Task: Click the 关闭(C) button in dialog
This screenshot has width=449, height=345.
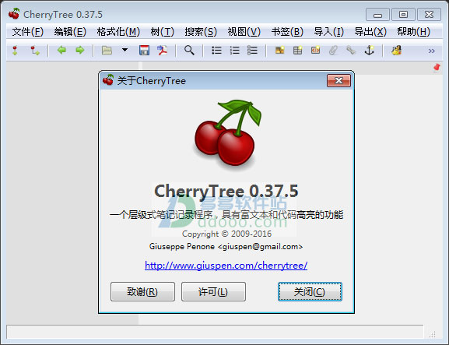Action: (310, 292)
